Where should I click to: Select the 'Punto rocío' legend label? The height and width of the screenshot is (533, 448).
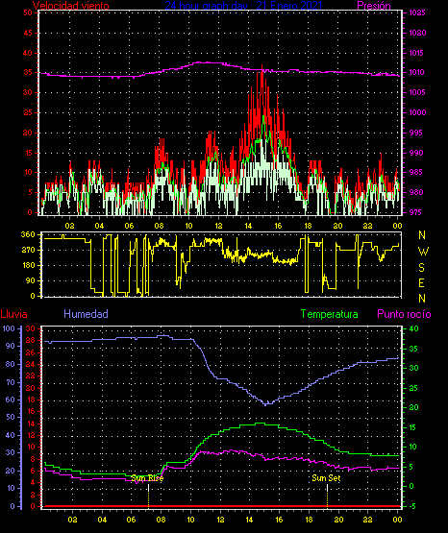point(404,314)
